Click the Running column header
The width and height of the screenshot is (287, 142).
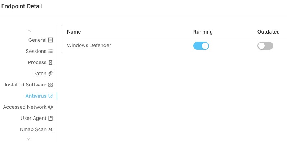pos(203,32)
